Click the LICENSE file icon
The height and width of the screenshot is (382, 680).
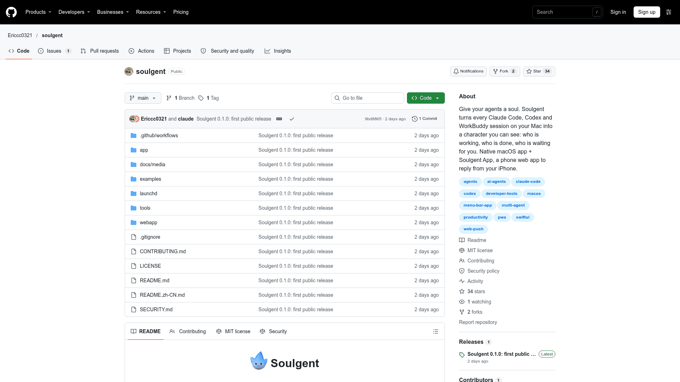(134, 266)
